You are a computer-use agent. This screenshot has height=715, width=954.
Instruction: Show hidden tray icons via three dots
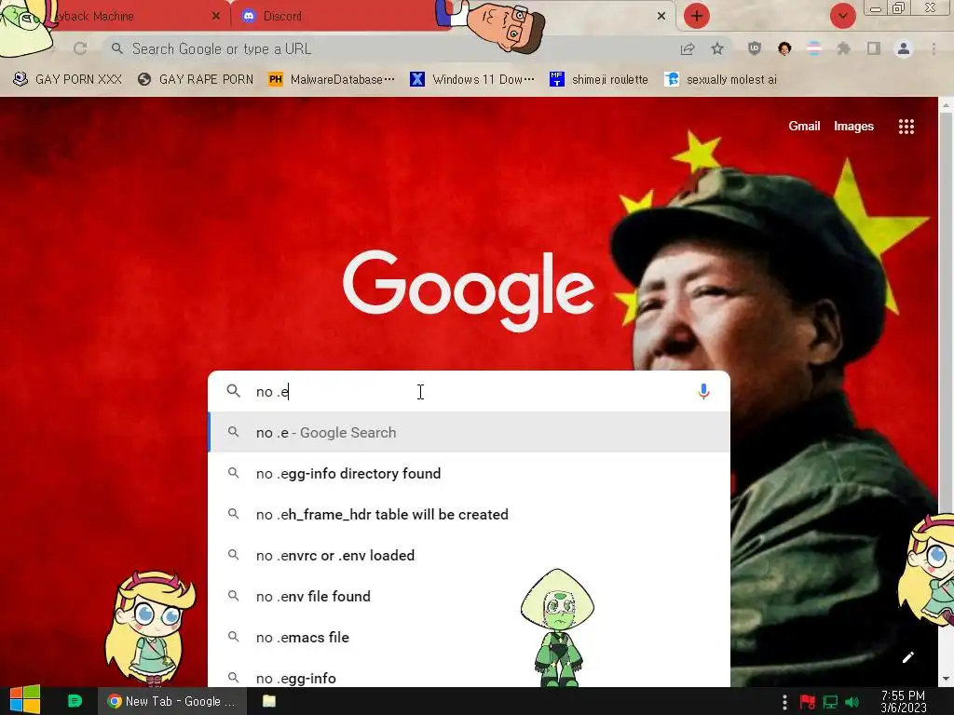point(784,702)
